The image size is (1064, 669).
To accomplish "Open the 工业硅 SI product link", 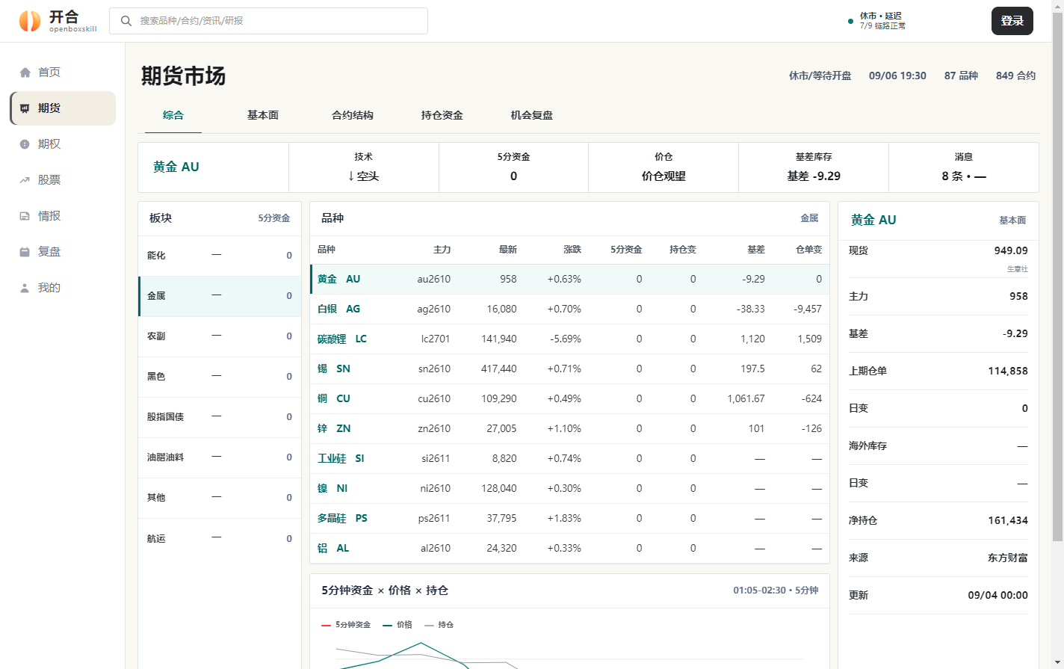I will point(341,458).
